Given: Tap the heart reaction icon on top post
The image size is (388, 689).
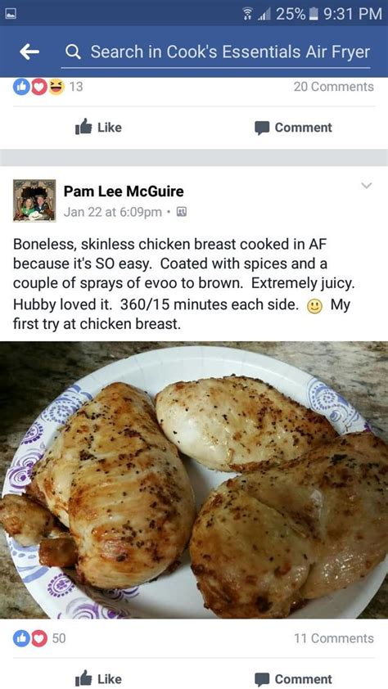Looking at the screenshot, I should point(38,87).
